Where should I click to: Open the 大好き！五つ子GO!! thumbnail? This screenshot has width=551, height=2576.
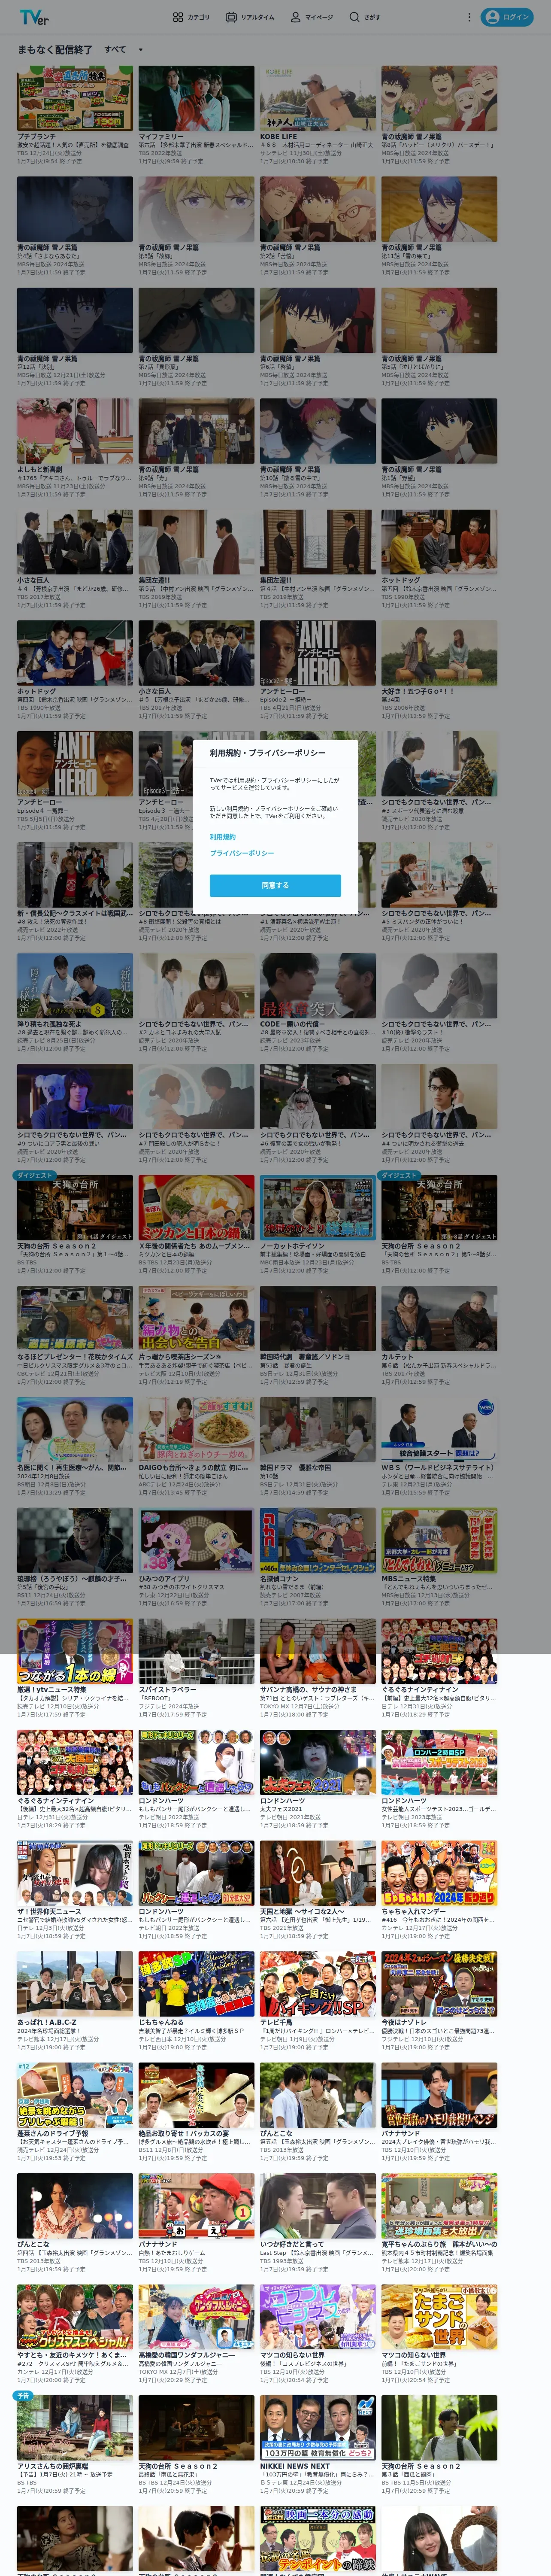439,653
